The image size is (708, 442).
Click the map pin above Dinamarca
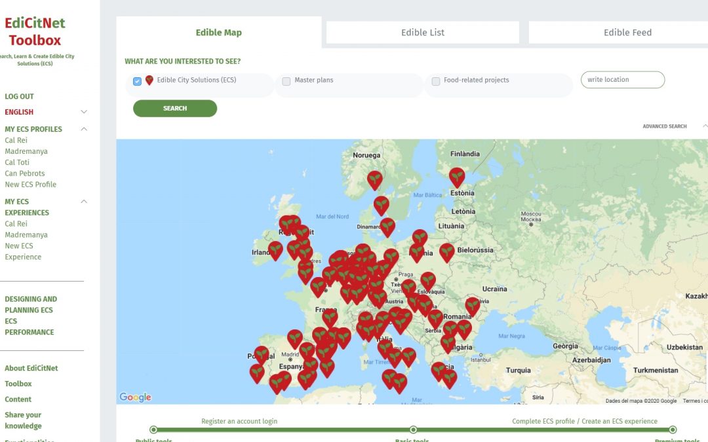(381, 204)
